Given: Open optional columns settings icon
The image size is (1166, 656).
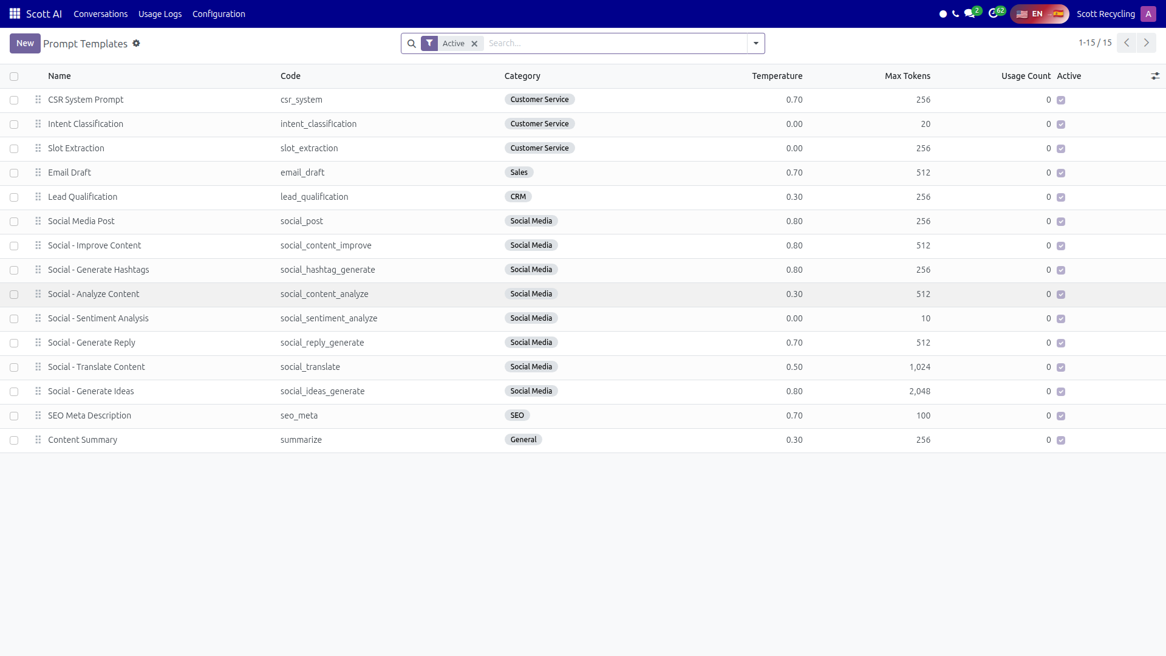Looking at the screenshot, I should 1155,76.
